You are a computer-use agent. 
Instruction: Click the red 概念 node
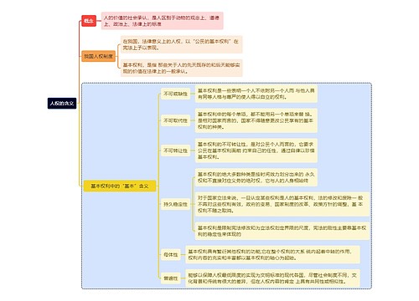pos(89,21)
